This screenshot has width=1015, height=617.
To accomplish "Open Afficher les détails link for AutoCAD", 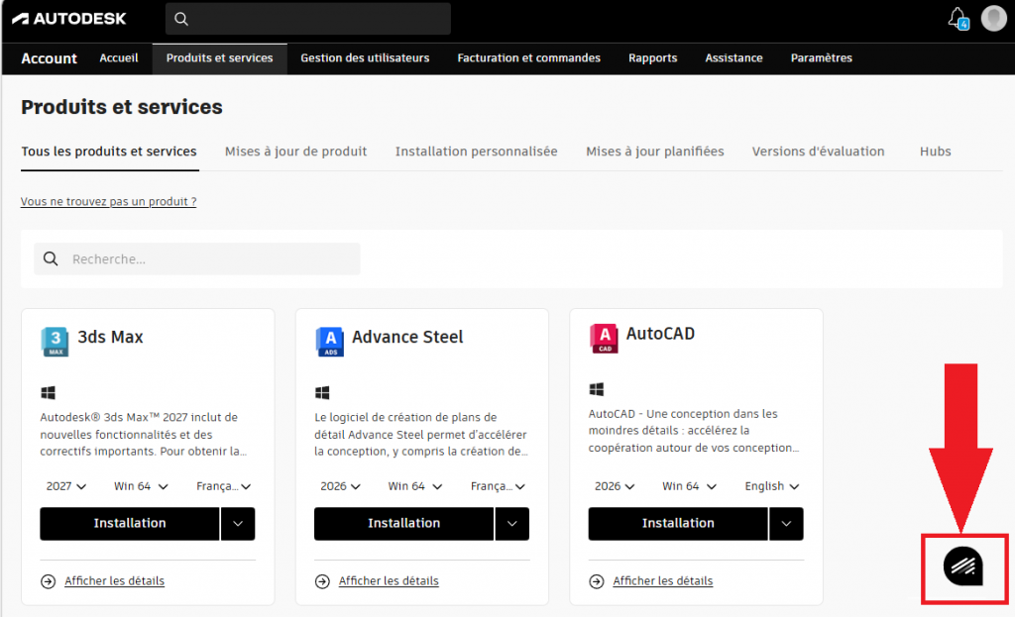I will click(662, 581).
